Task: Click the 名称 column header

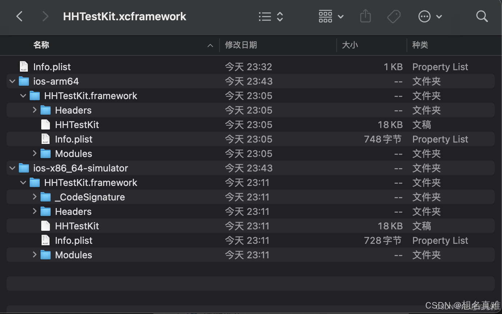Action: [41, 45]
